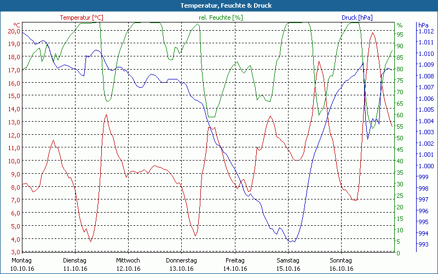Pick the 'Freitag' day label
438x274 pixels.
coord(234,260)
